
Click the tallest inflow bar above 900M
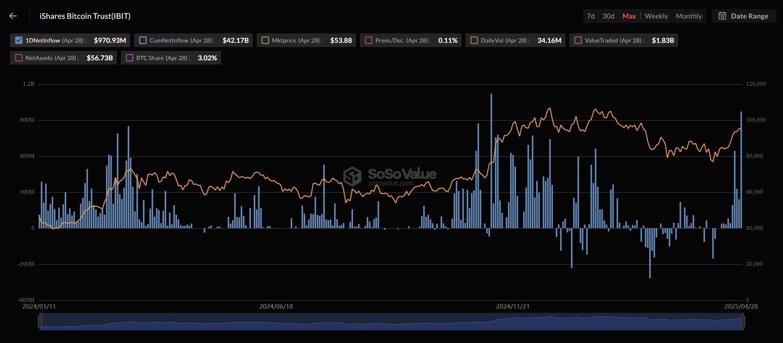click(x=491, y=161)
